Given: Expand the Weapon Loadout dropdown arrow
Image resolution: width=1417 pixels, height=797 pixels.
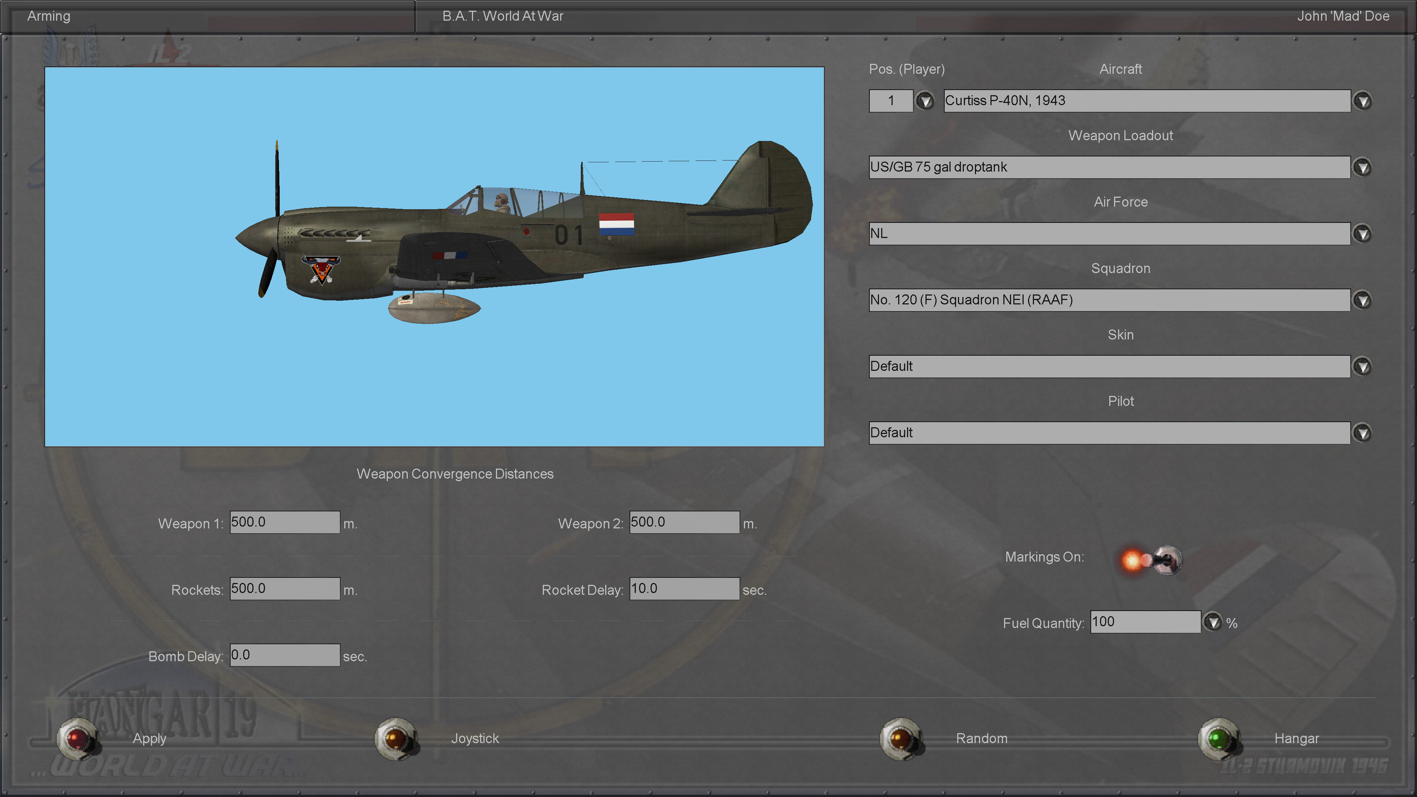Looking at the screenshot, I should (x=1362, y=167).
